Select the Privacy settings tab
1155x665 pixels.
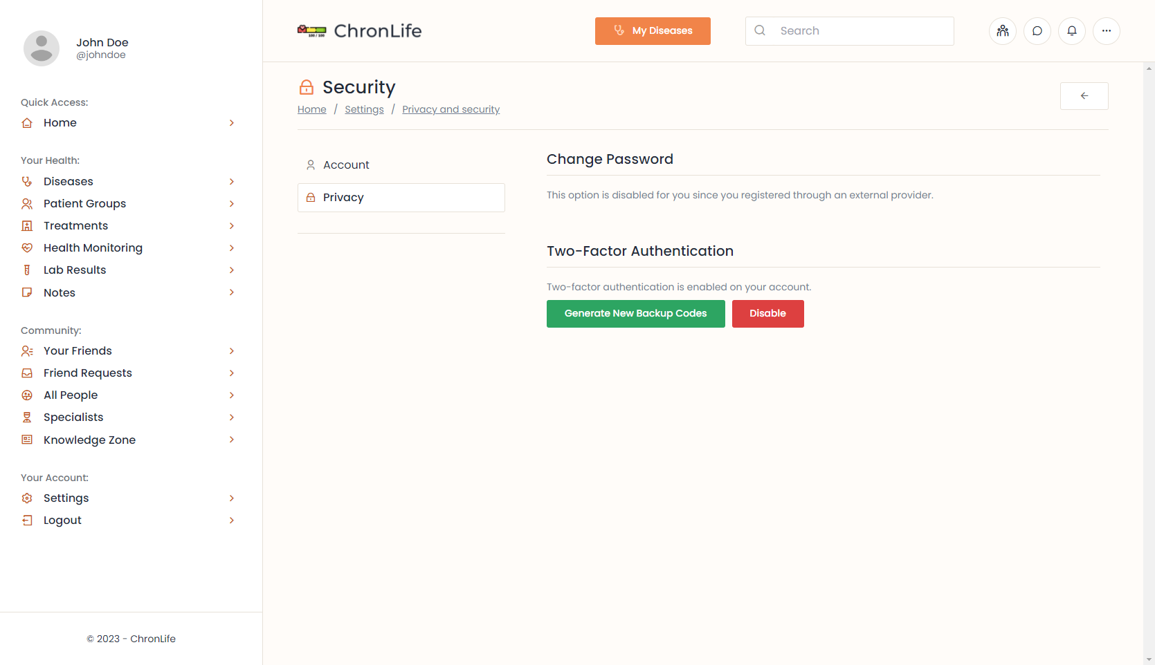[x=401, y=198]
